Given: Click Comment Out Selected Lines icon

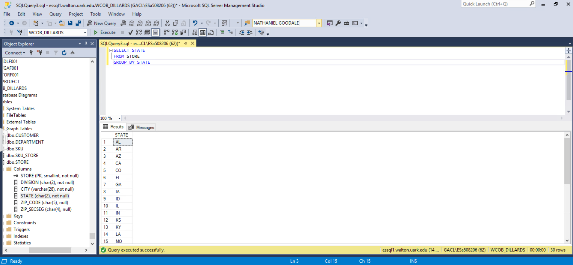Looking at the screenshot, I should click(x=222, y=32).
